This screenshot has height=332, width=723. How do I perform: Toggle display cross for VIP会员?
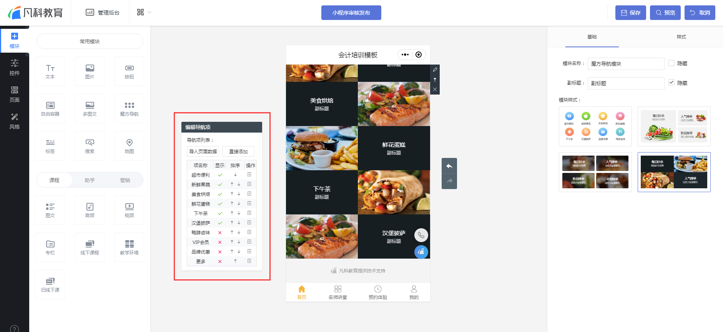[x=220, y=242]
